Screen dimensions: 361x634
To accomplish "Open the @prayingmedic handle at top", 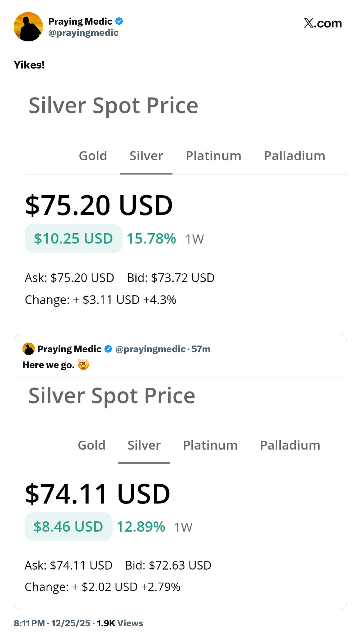I will pos(83,33).
